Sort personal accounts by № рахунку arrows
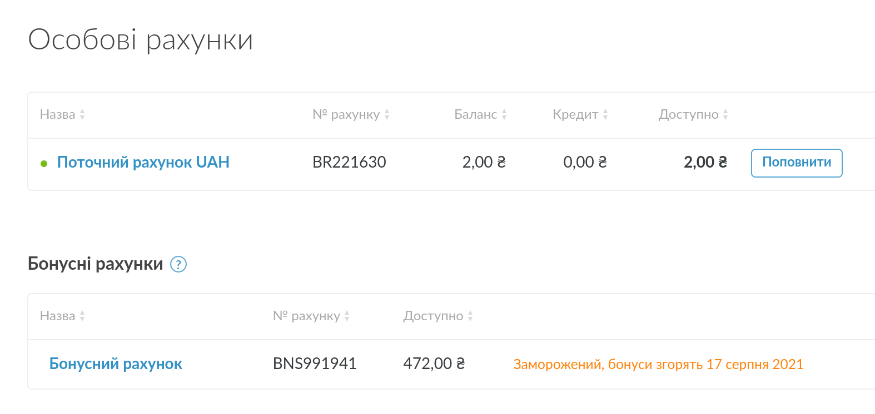 [387, 114]
